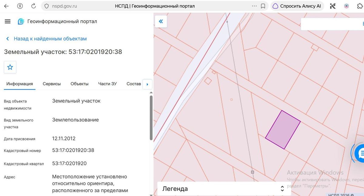Click the date value 12.11.2012
This screenshot has height=196, width=364.
64,138
